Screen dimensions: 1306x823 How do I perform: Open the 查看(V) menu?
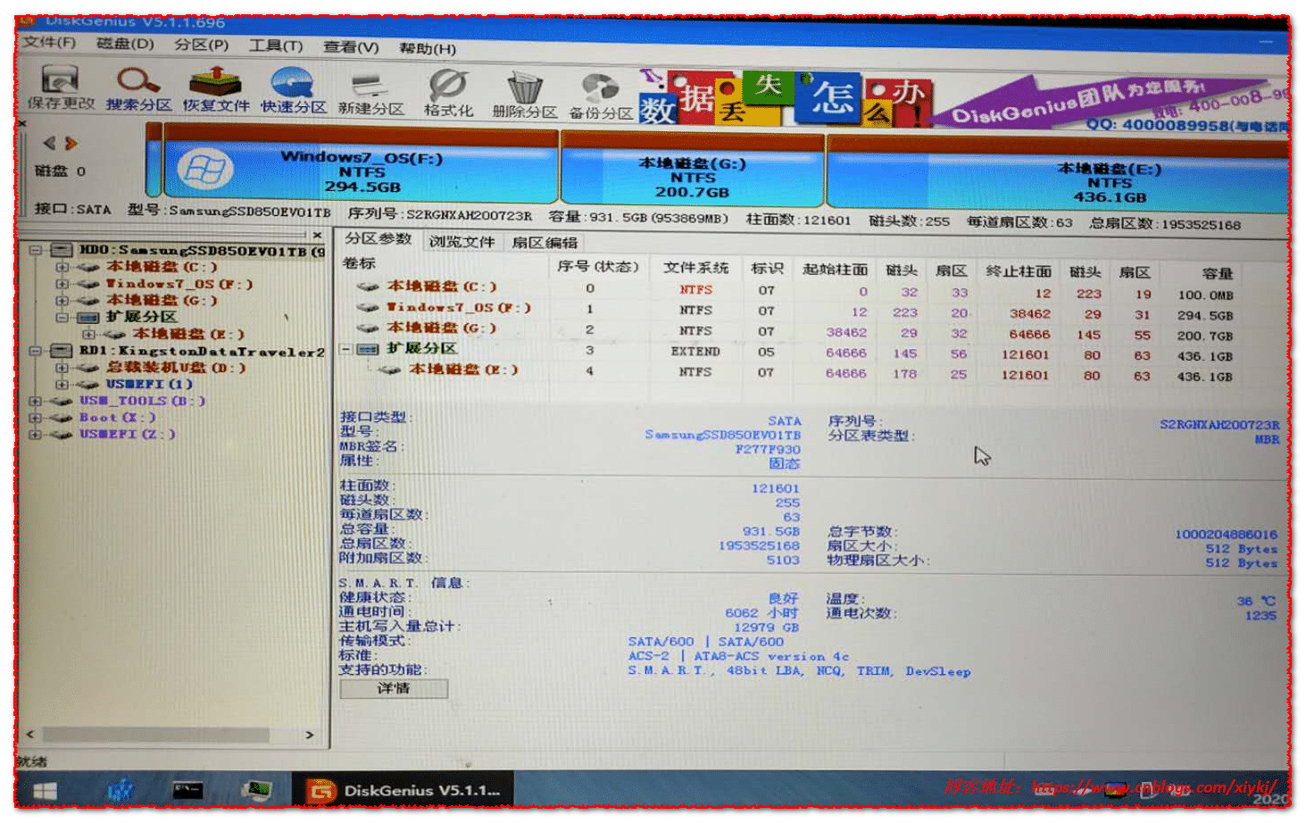coord(351,46)
